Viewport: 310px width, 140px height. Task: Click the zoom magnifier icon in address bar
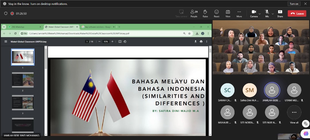click(x=184, y=33)
